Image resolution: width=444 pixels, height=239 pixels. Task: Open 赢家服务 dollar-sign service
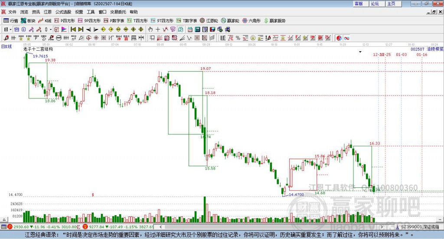point(274,21)
